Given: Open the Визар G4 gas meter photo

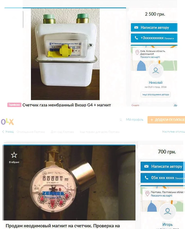Looking at the screenshot, I should click(x=65, y=54).
